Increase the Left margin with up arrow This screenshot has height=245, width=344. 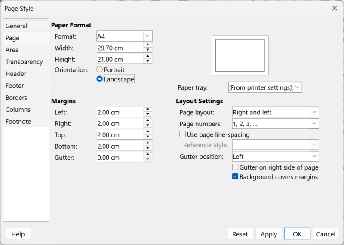pos(147,109)
